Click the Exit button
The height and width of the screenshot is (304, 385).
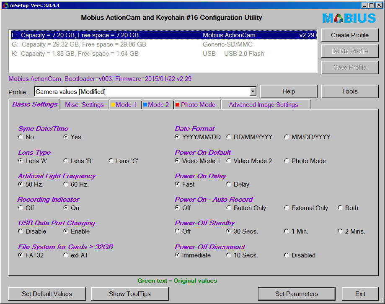(360, 294)
